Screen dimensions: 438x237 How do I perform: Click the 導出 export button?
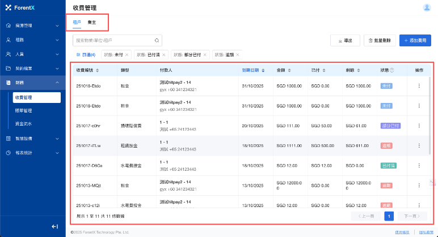click(x=345, y=41)
